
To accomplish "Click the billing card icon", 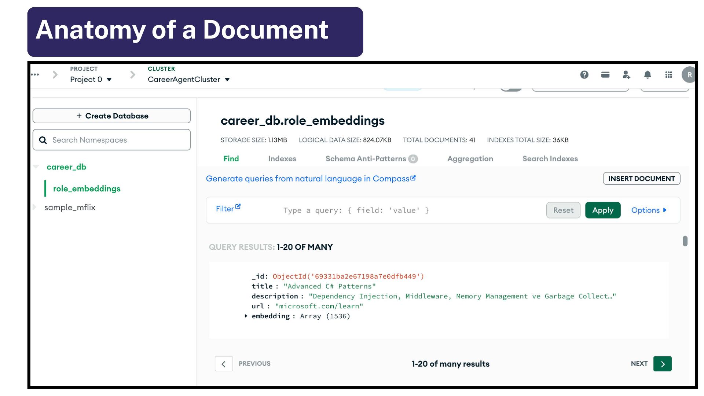I will 605,75.
